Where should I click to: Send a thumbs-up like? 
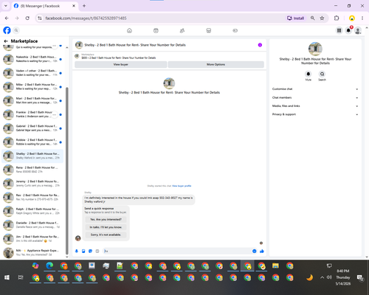pyautogui.click(x=262, y=251)
